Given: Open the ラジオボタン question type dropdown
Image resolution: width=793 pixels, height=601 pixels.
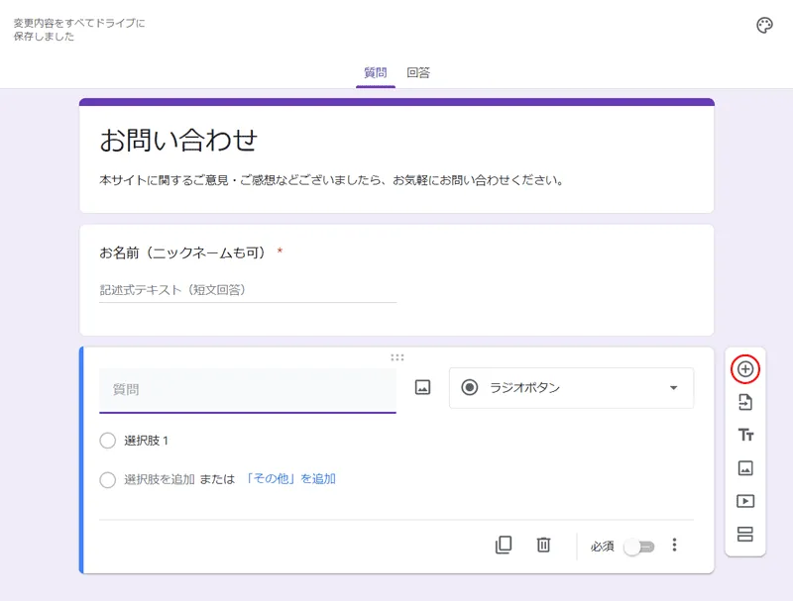Looking at the screenshot, I should point(572,388).
